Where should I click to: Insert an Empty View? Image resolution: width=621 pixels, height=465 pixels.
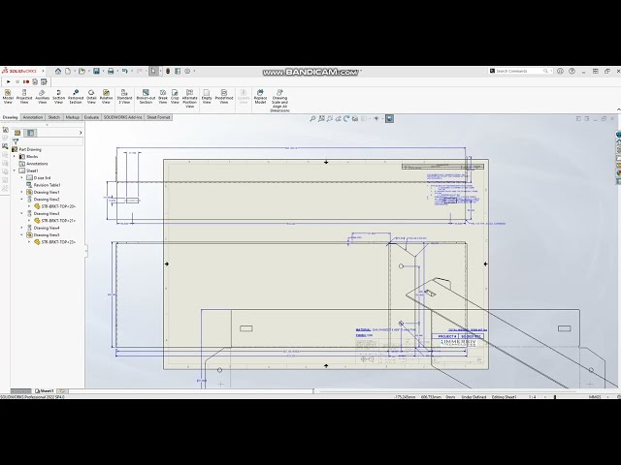point(207,97)
